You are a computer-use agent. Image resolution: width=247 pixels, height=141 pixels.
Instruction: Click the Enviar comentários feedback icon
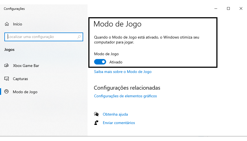pyautogui.click(x=96, y=123)
